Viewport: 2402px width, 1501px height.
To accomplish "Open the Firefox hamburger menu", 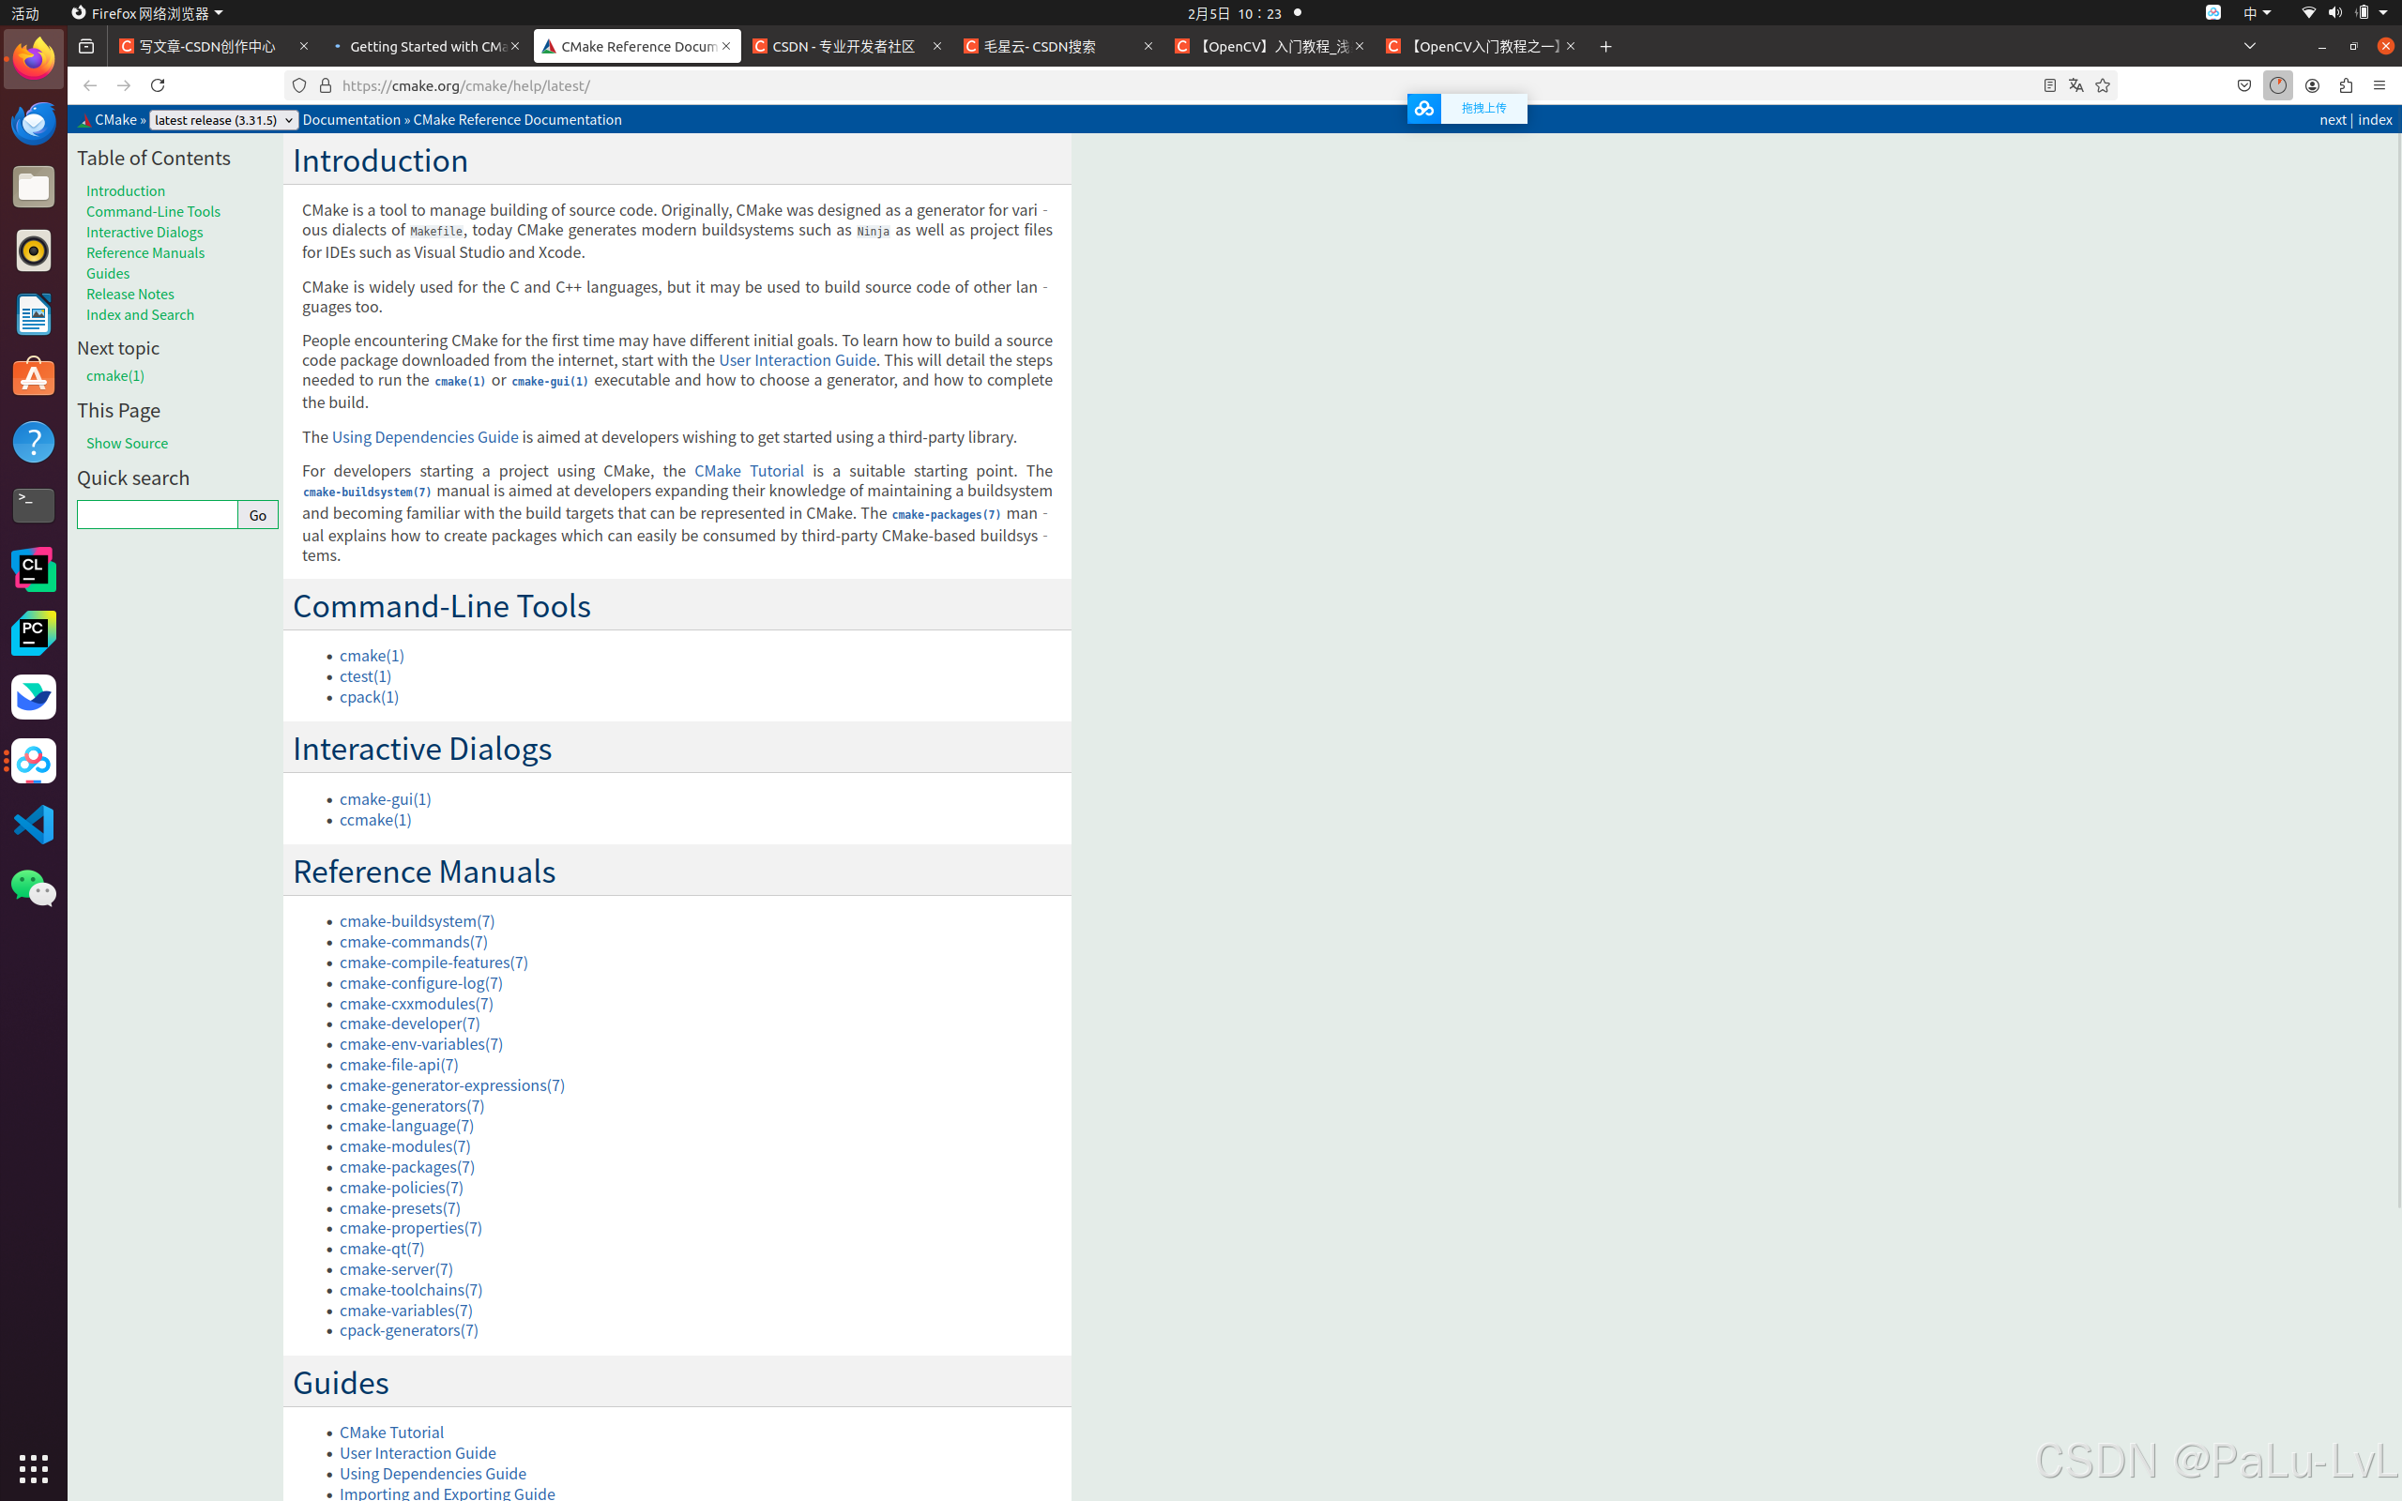I will (2379, 85).
